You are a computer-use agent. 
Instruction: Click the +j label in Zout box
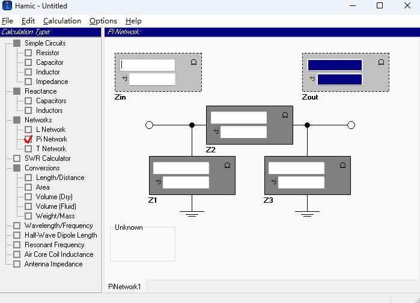311,79
